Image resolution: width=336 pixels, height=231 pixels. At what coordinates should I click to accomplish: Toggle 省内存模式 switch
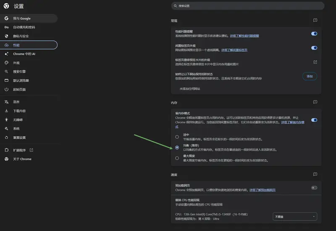click(x=314, y=120)
